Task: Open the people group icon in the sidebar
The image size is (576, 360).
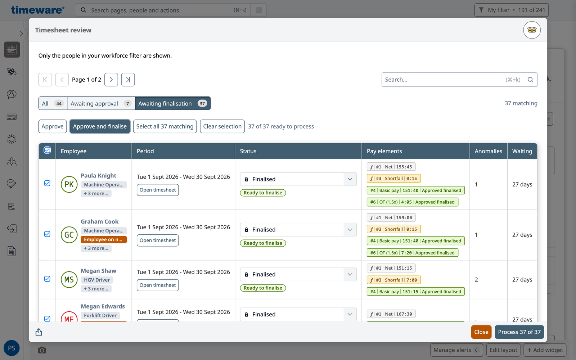Action: click(x=12, y=162)
